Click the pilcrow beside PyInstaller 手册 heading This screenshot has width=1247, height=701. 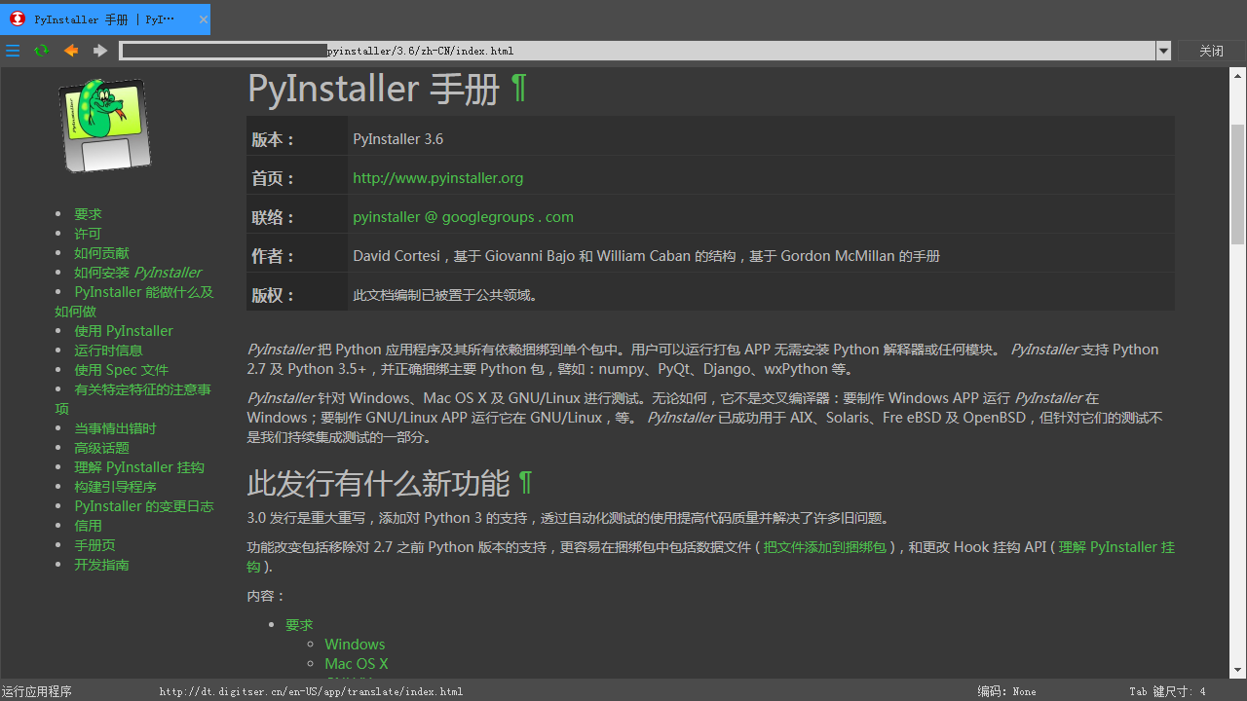[x=520, y=89]
